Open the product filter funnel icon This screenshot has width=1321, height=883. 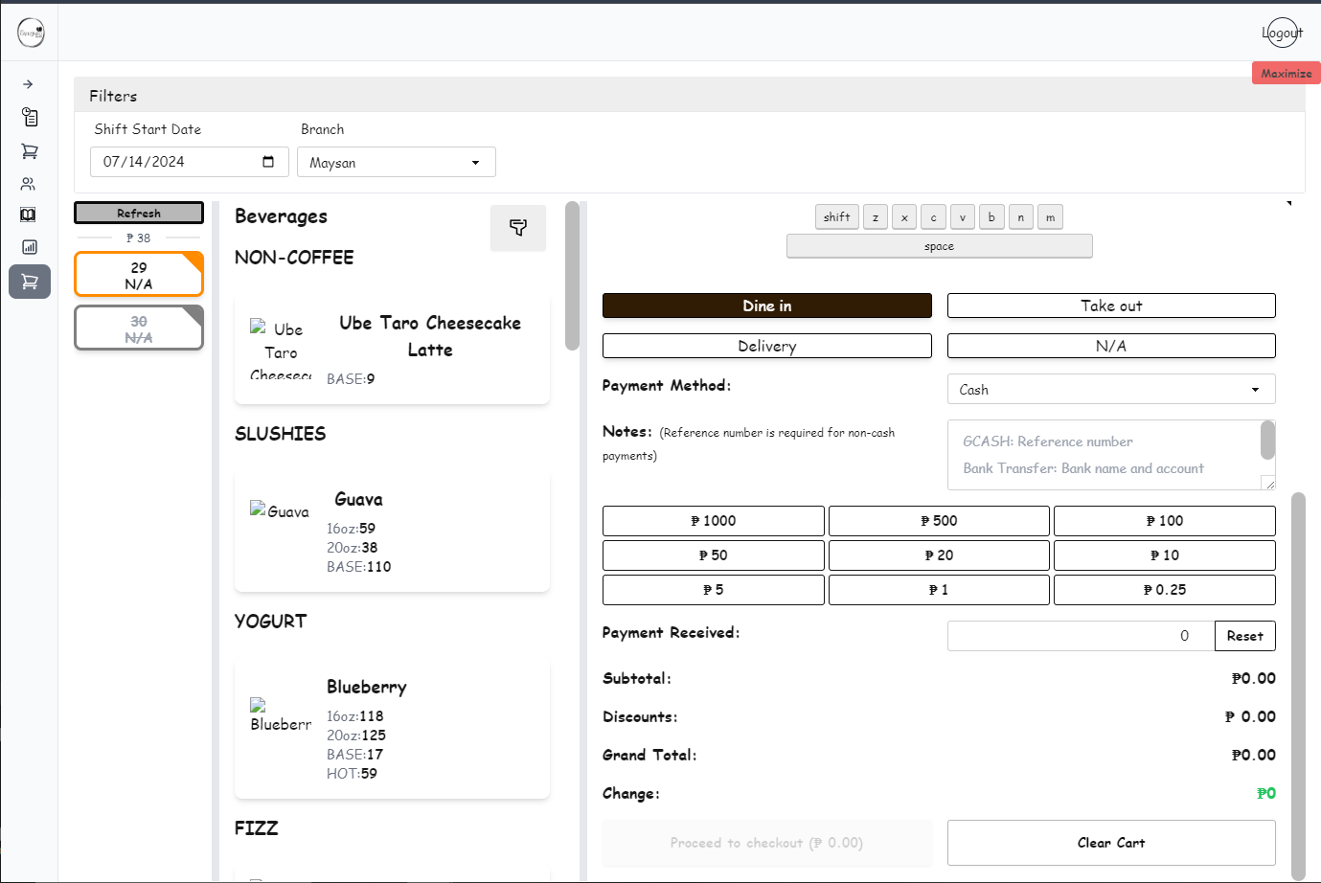(518, 227)
